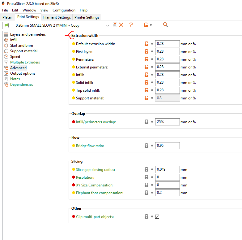Click Infill/perimeters overlap label

pyautogui.click(x=96, y=122)
